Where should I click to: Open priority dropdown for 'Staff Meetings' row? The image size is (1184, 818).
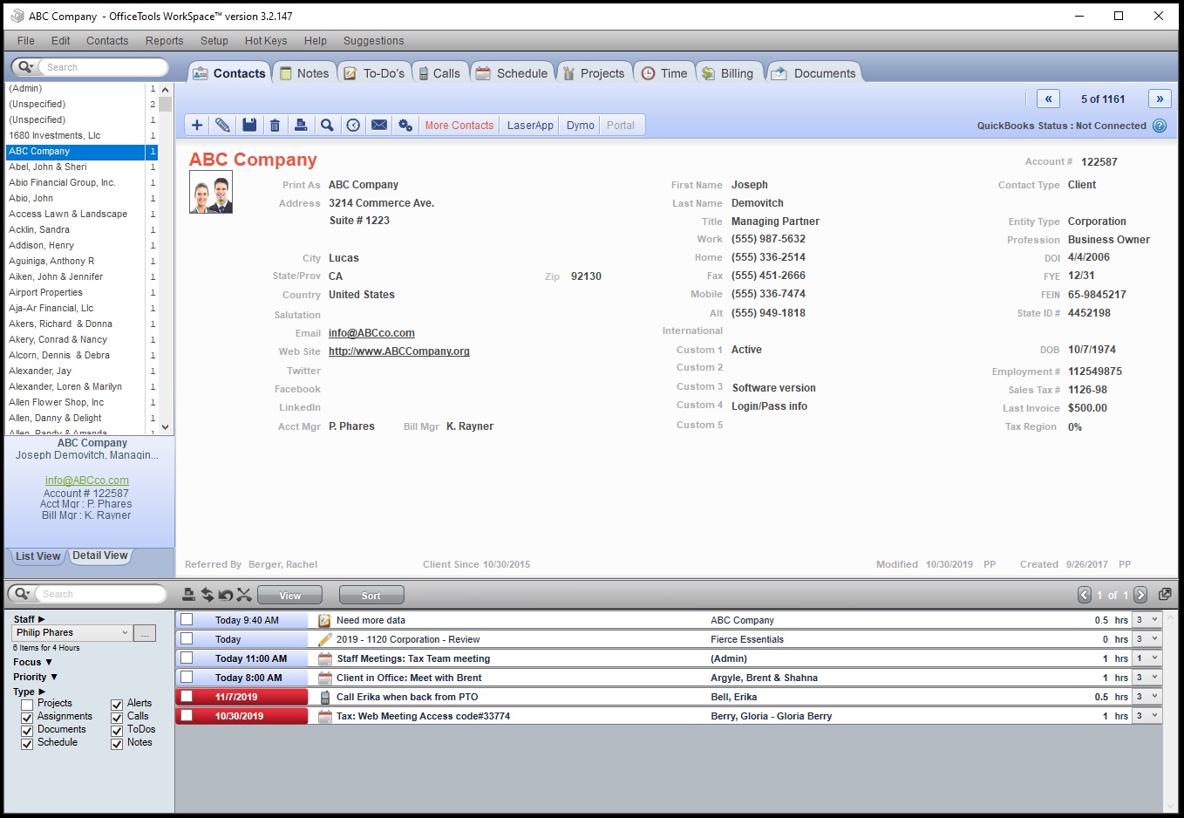[1147, 658]
